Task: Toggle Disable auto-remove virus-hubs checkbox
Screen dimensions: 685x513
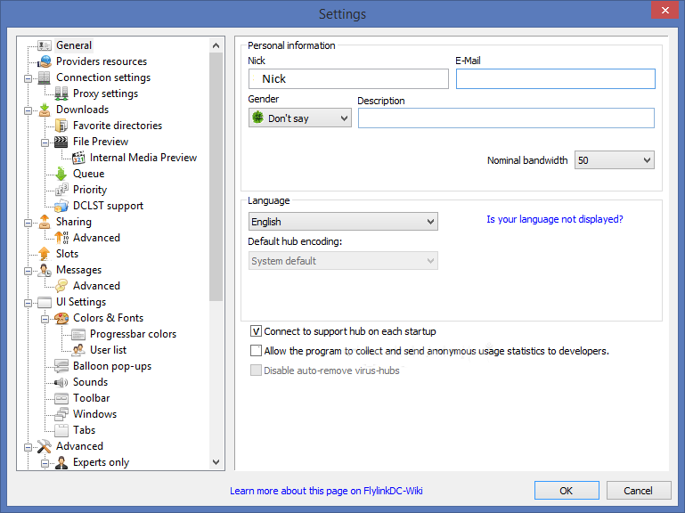Action: coord(257,370)
